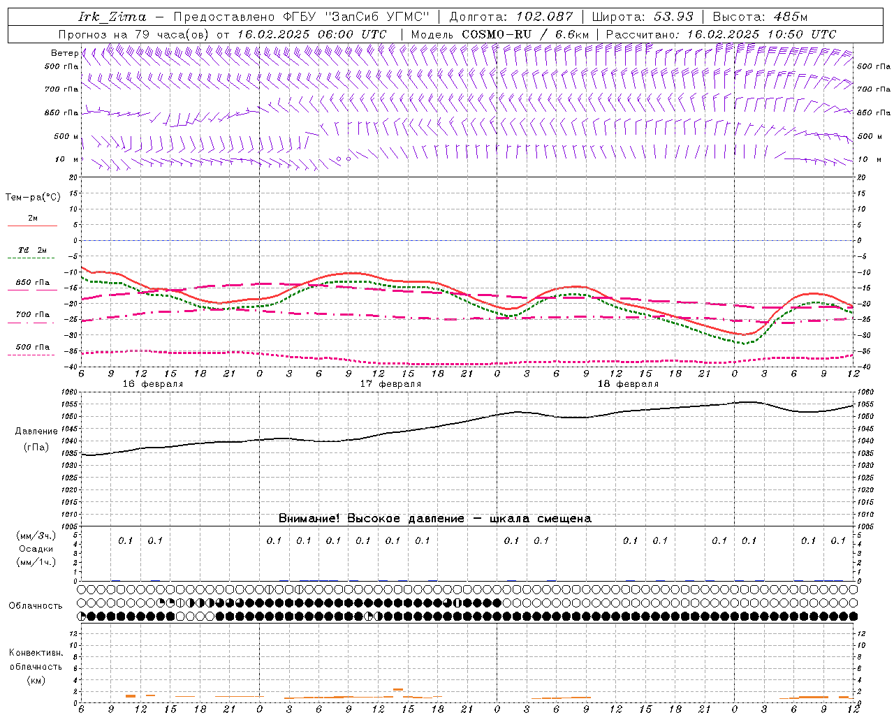Screen dimensions: 894x715
Task: Click the '(мм/3ч.)' precipitation unit label
Action: point(36,536)
